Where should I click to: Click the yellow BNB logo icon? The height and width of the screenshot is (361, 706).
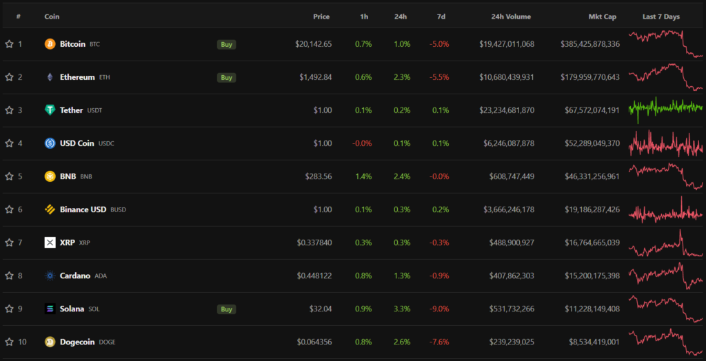pyautogui.click(x=50, y=176)
